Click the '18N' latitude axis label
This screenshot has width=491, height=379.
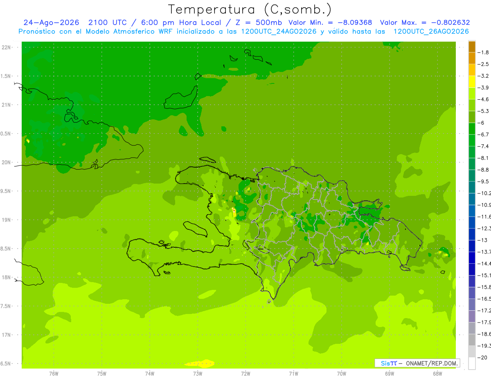[x=7, y=278]
